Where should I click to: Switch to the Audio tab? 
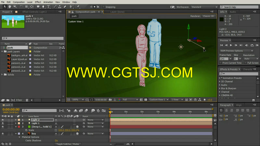tap(233, 12)
